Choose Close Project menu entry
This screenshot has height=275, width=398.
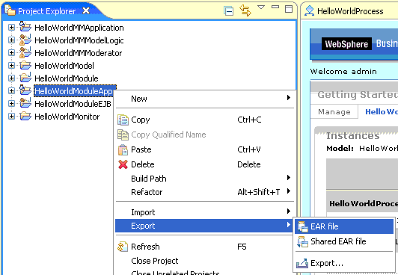pyautogui.click(x=204, y=261)
